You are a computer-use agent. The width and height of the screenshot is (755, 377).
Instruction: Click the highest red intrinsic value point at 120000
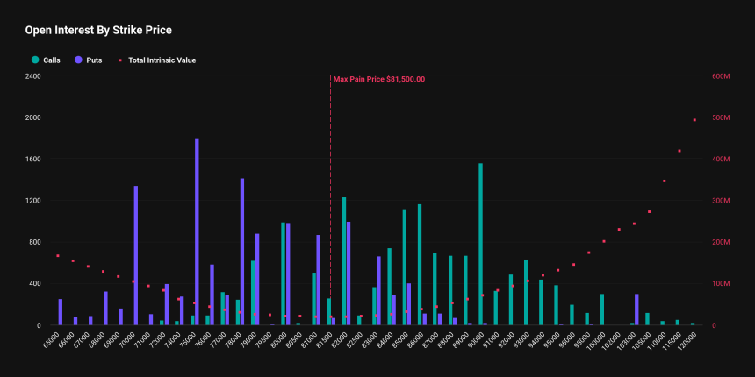point(694,120)
